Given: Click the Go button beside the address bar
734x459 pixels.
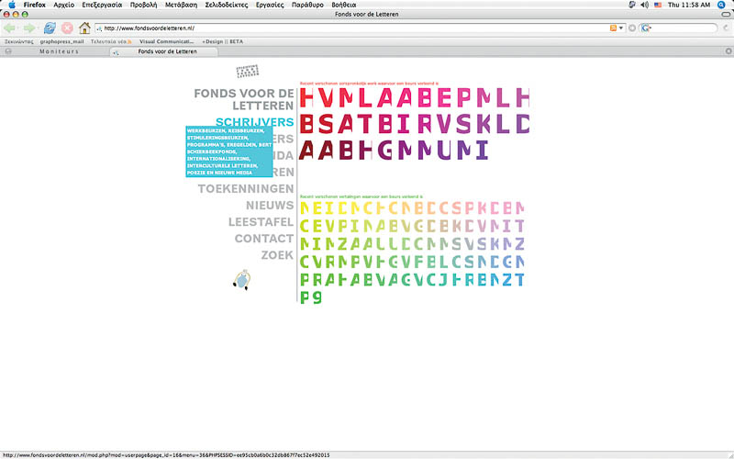Looking at the screenshot, I should coord(632,28).
